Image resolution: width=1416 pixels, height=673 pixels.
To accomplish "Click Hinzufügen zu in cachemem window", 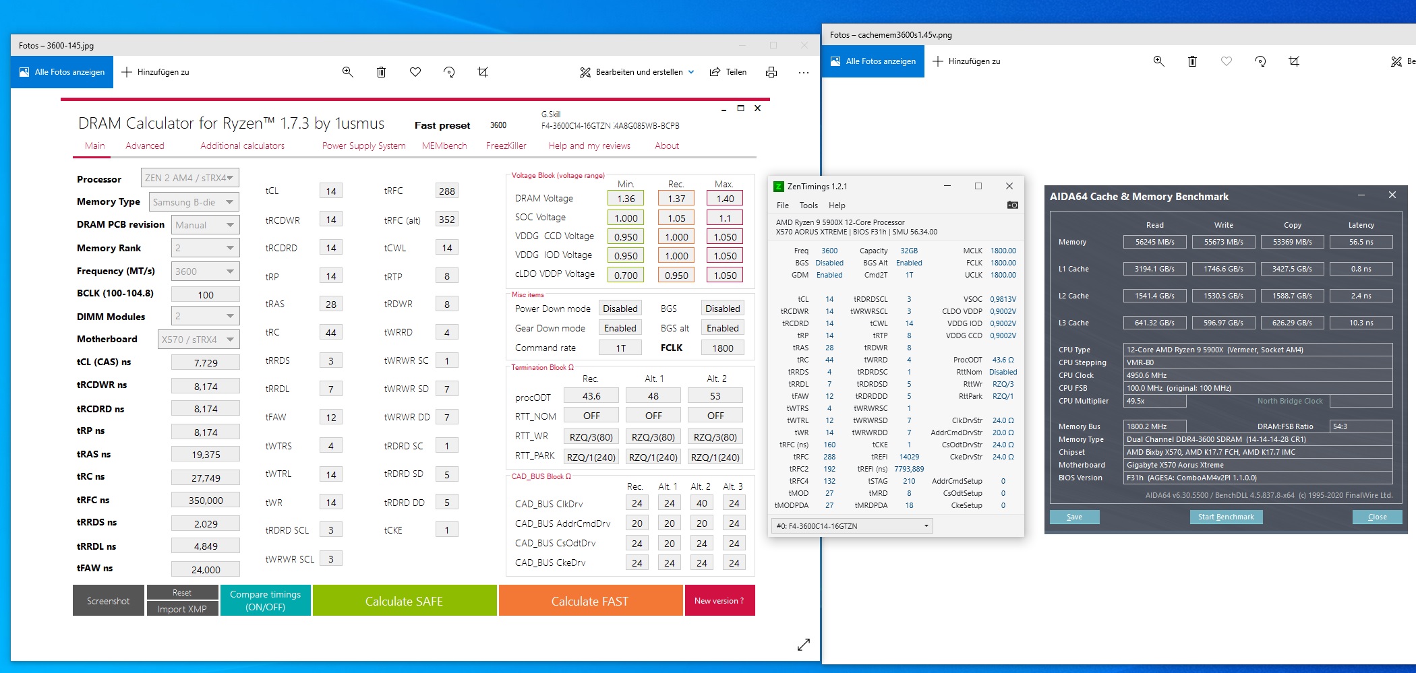I will coord(967,61).
